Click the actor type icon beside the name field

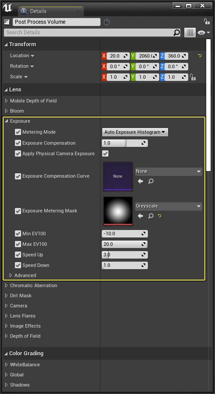(7, 22)
